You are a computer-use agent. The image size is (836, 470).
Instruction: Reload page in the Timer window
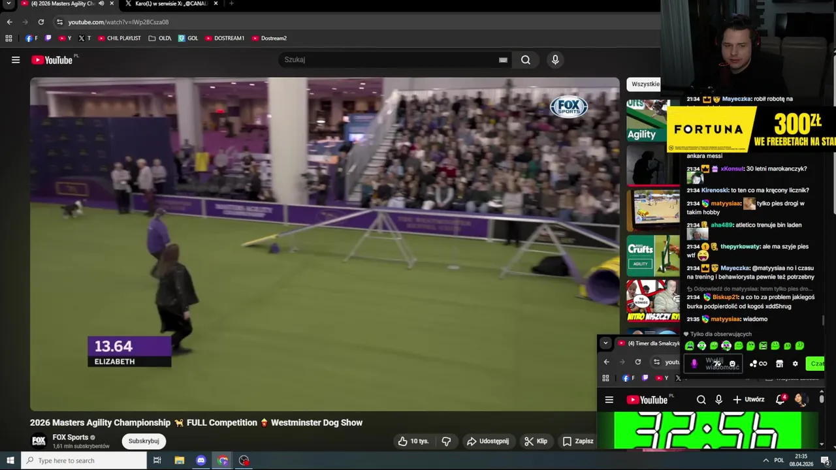pos(638,362)
